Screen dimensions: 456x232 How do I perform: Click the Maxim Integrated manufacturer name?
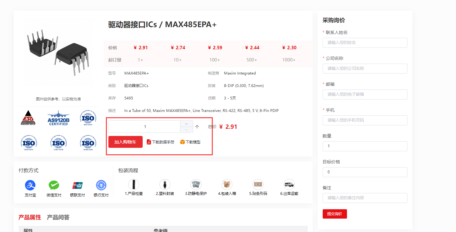(240, 73)
